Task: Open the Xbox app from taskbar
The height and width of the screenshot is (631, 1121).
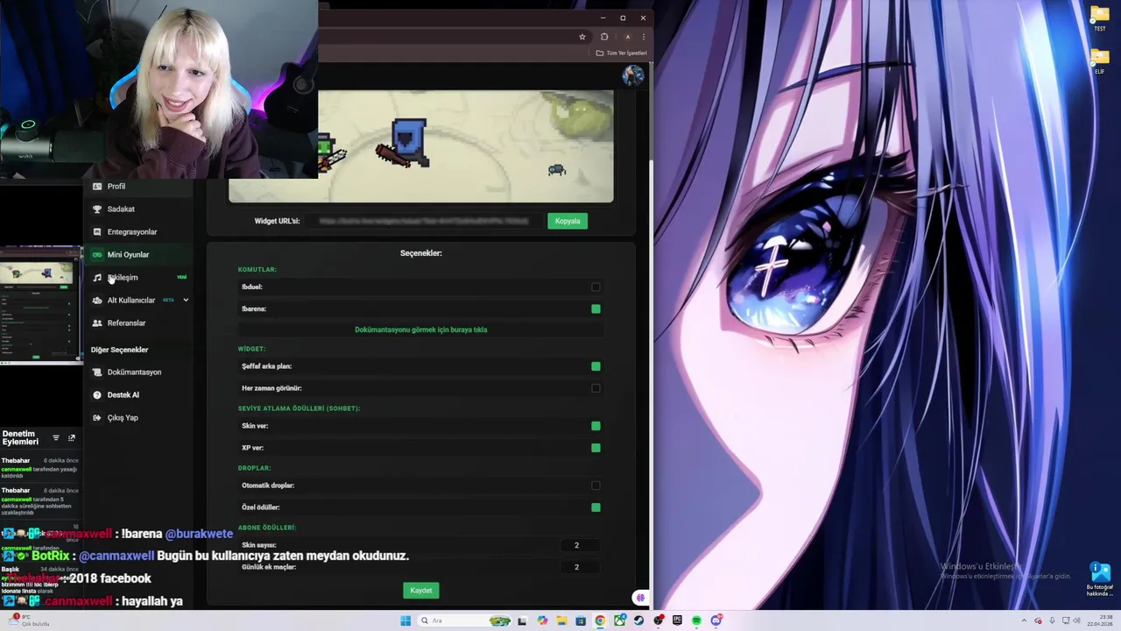Action: click(619, 620)
